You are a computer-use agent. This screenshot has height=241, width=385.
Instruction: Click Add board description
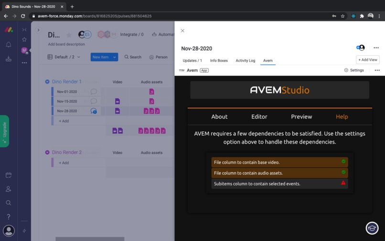[66, 44]
